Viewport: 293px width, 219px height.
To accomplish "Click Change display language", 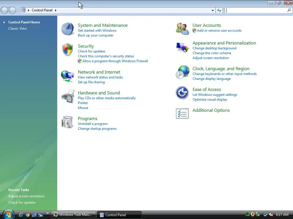I will [x=212, y=79].
